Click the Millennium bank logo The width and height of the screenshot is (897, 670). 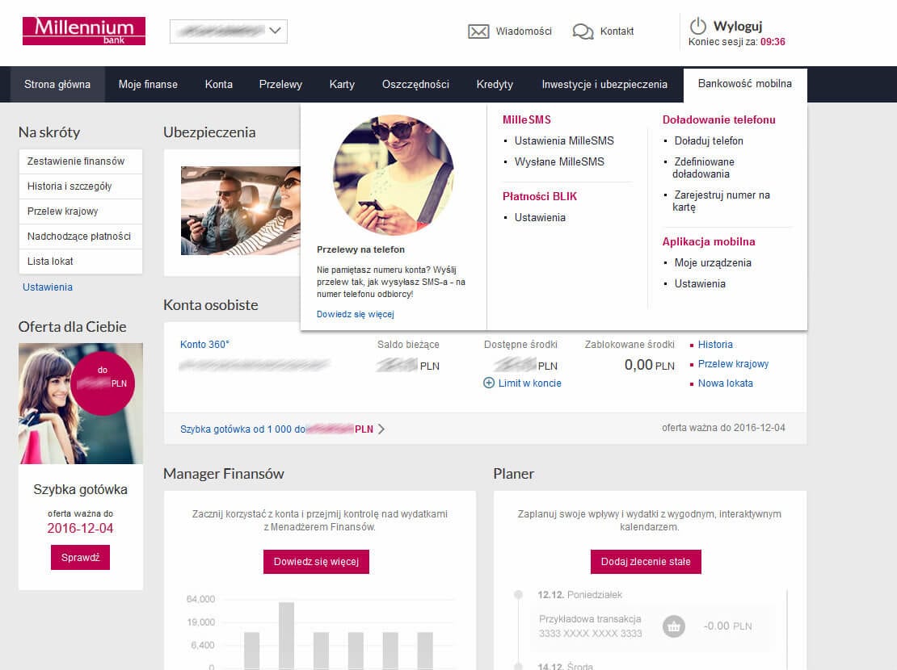[x=83, y=31]
